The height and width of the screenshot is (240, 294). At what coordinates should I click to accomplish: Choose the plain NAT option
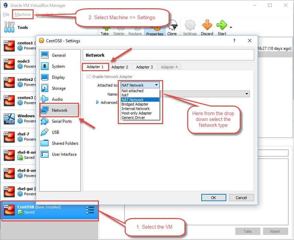point(140,95)
